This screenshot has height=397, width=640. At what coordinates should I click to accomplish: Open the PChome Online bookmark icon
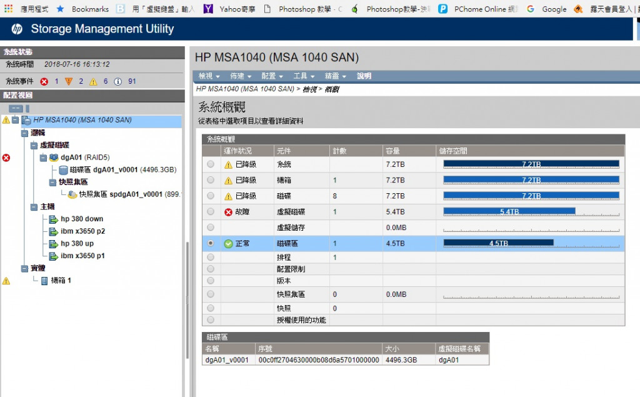click(x=443, y=9)
